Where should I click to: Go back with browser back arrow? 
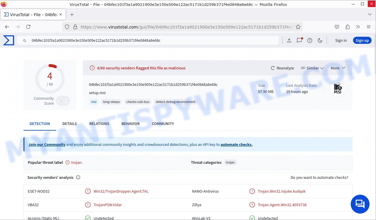click(x=7, y=27)
